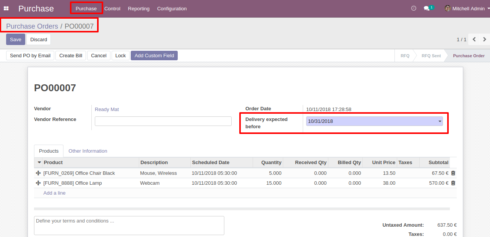Open the column options caret in table header
This screenshot has height=237, width=490.
point(39,163)
